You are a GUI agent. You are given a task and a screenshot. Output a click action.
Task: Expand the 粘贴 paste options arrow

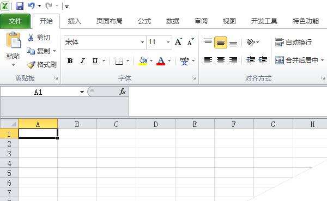tap(13, 65)
